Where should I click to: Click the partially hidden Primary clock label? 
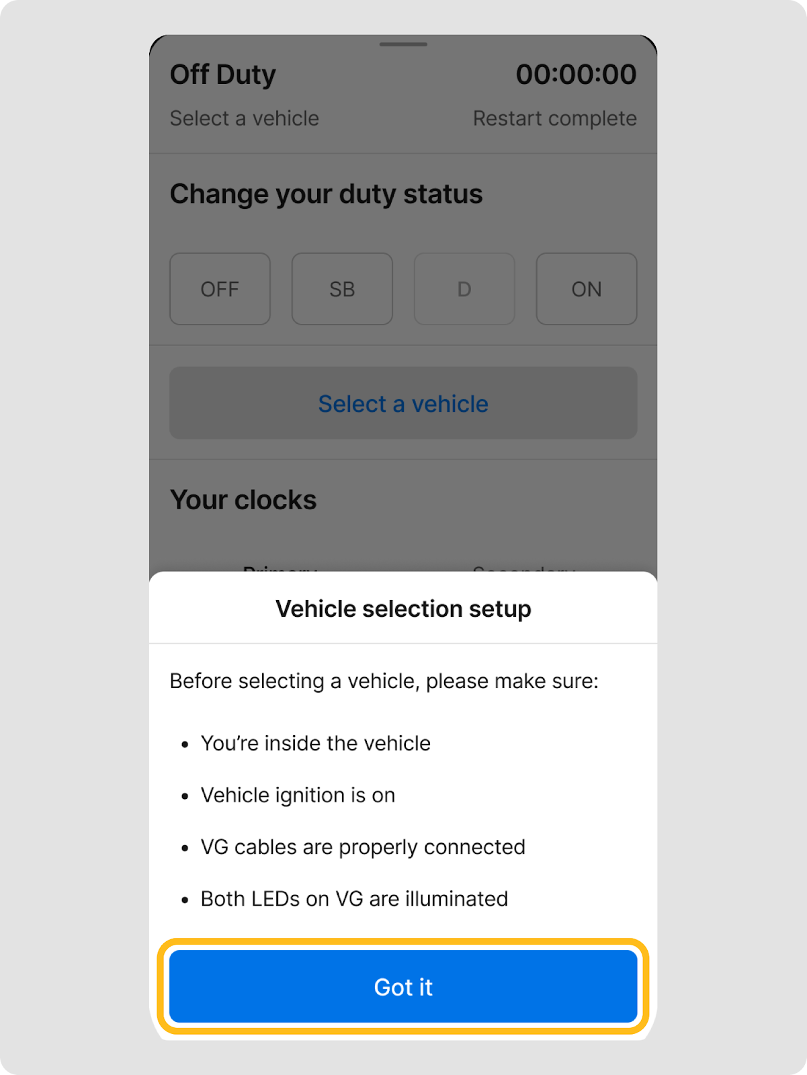coord(280,568)
